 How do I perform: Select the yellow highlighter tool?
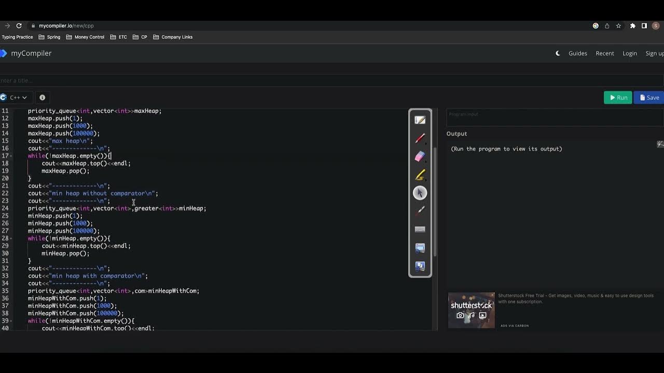420,175
